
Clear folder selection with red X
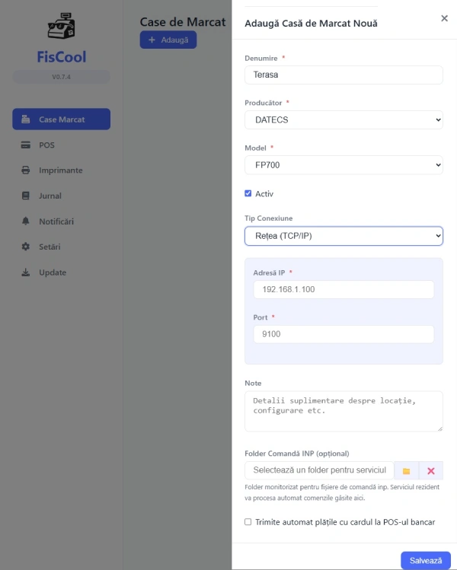[431, 471]
